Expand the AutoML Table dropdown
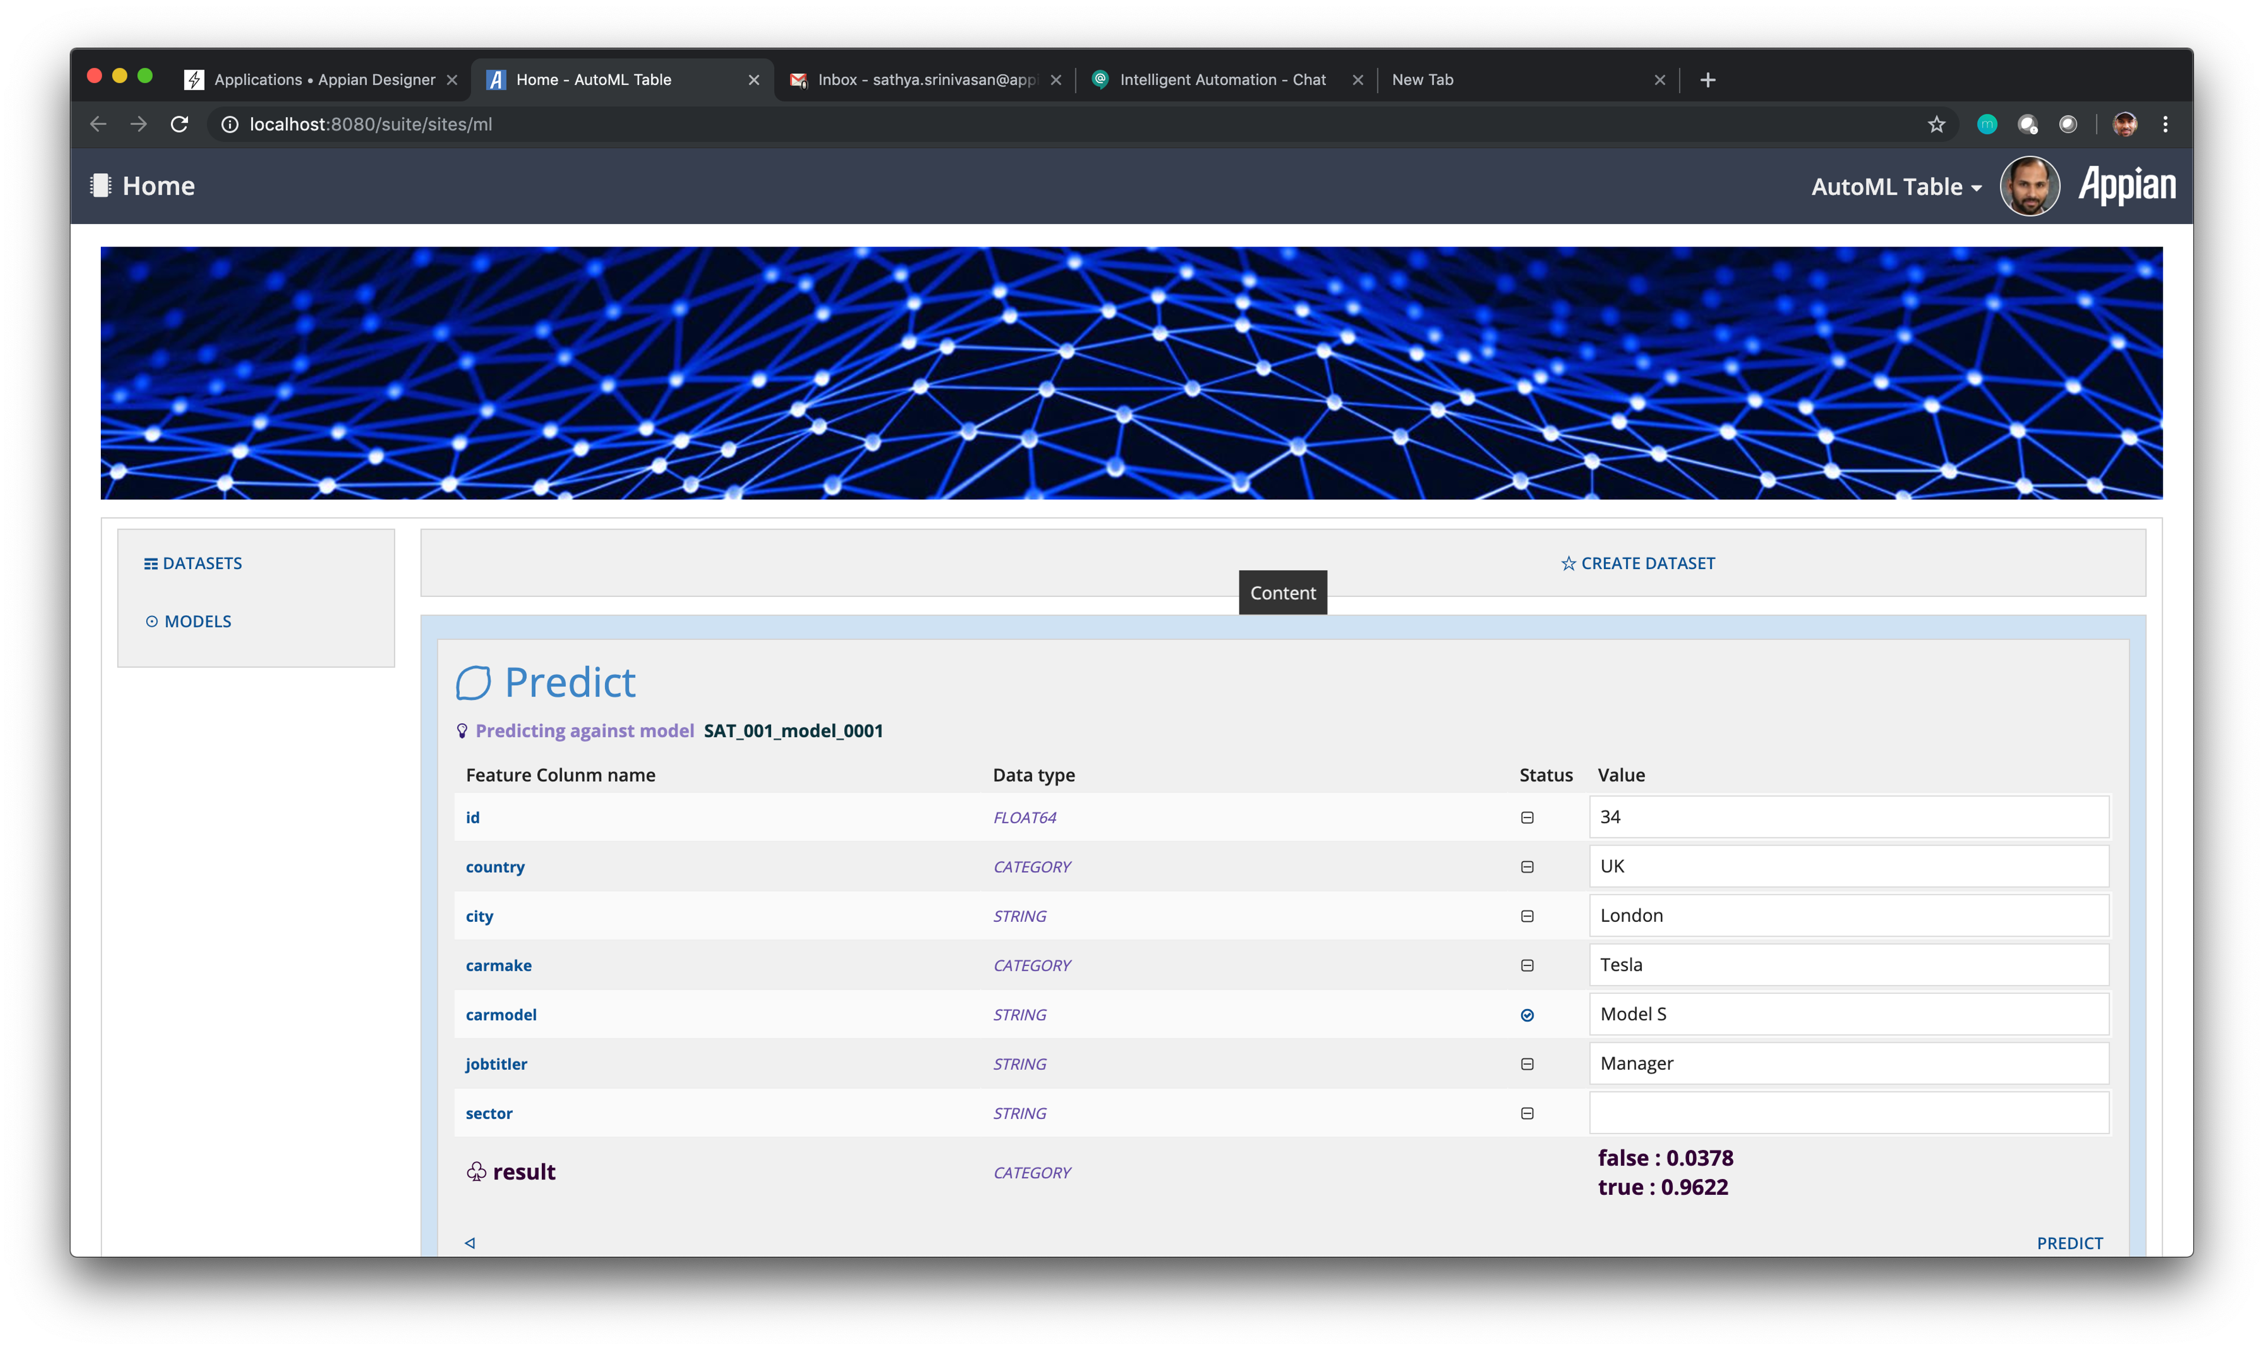Image resolution: width=2264 pixels, height=1350 pixels. (x=1896, y=186)
